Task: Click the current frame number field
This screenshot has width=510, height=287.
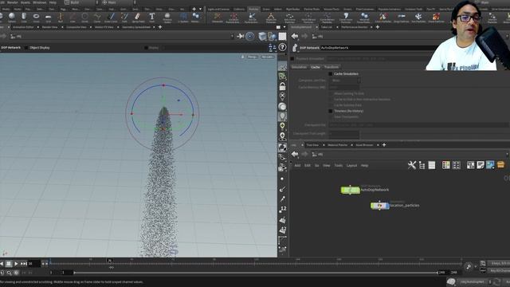Action: [x=33, y=264]
